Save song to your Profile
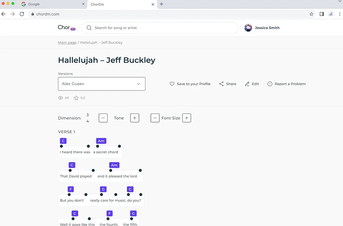343x226 pixels. (x=190, y=84)
